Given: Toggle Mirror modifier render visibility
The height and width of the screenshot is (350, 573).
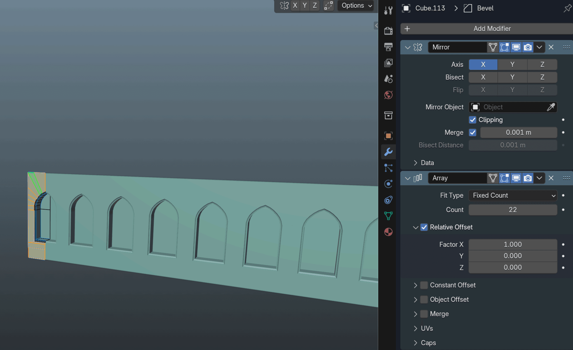Looking at the screenshot, I should click(528, 47).
